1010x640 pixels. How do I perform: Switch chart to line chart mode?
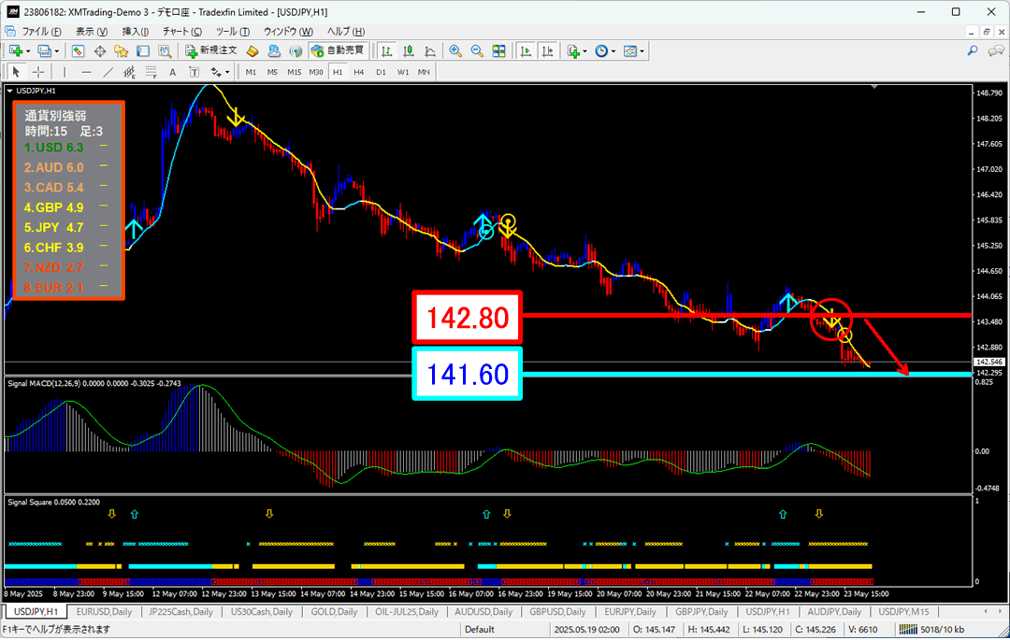[x=429, y=50]
